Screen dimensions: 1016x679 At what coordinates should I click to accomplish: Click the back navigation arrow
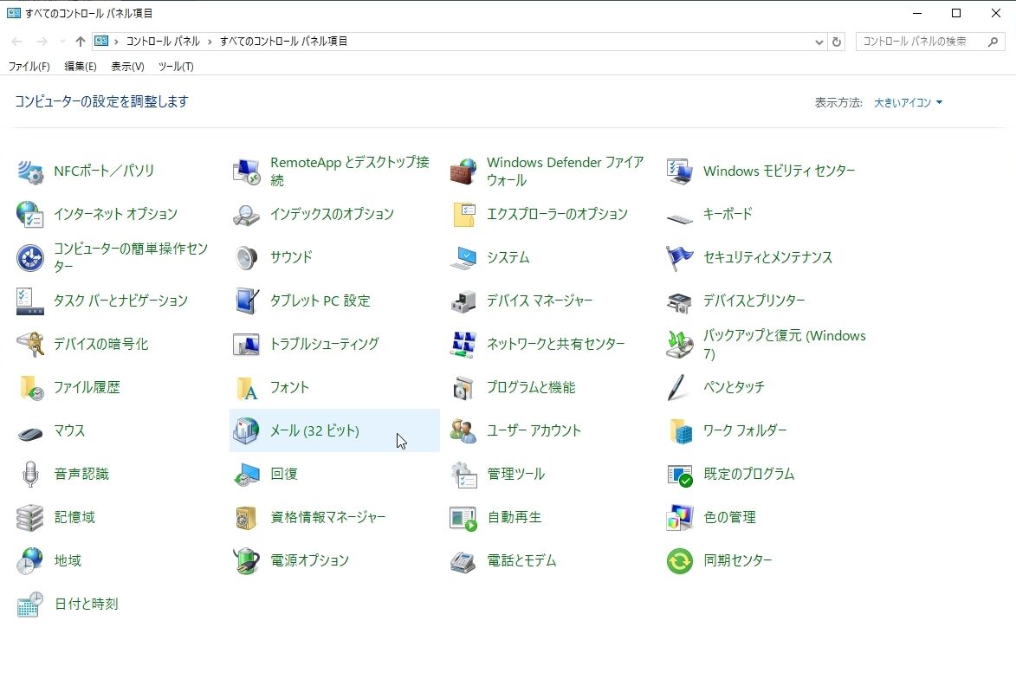click(x=17, y=42)
